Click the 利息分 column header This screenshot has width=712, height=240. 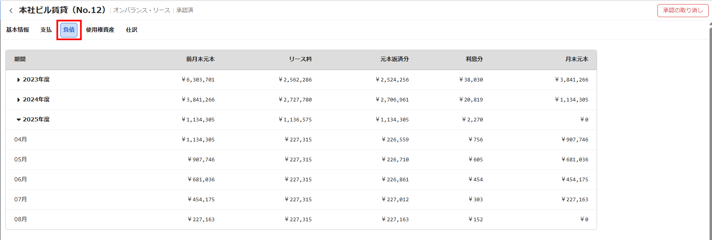[474, 59]
